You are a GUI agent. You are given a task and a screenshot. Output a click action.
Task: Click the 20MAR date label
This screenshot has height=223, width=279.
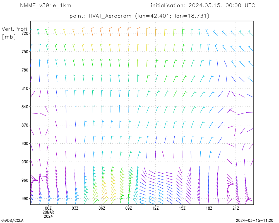(48, 212)
